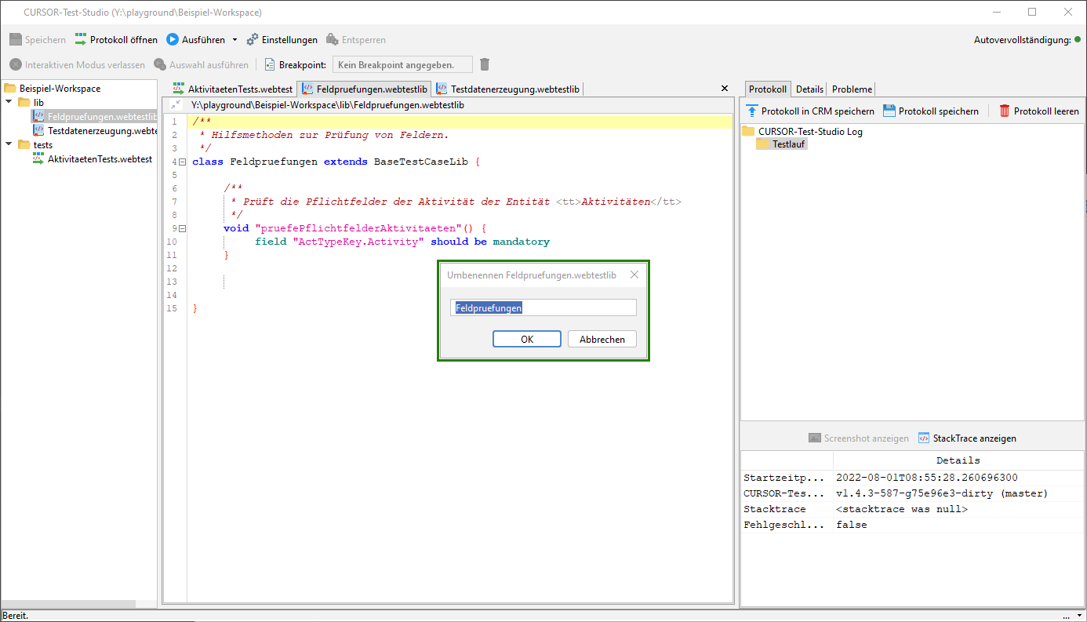1087x622 pixels.
Task: Click the Protokoll öffnen toolbar icon
Action: click(x=81, y=40)
